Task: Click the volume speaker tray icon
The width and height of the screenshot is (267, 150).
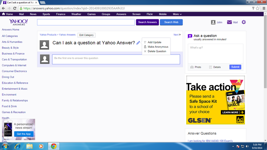Action: pos(247,146)
